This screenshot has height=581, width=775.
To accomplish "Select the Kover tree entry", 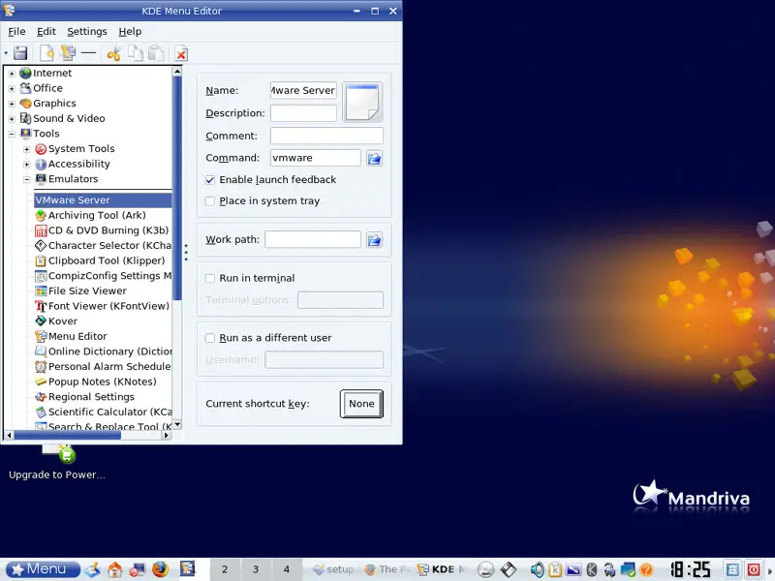I will point(56,321).
